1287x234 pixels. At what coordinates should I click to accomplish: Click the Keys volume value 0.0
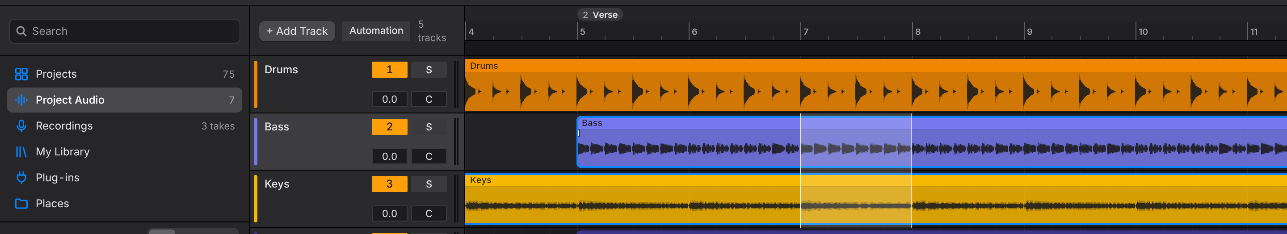tap(389, 213)
